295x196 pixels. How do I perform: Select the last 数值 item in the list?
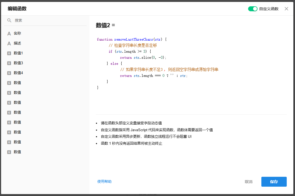(17, 152)
